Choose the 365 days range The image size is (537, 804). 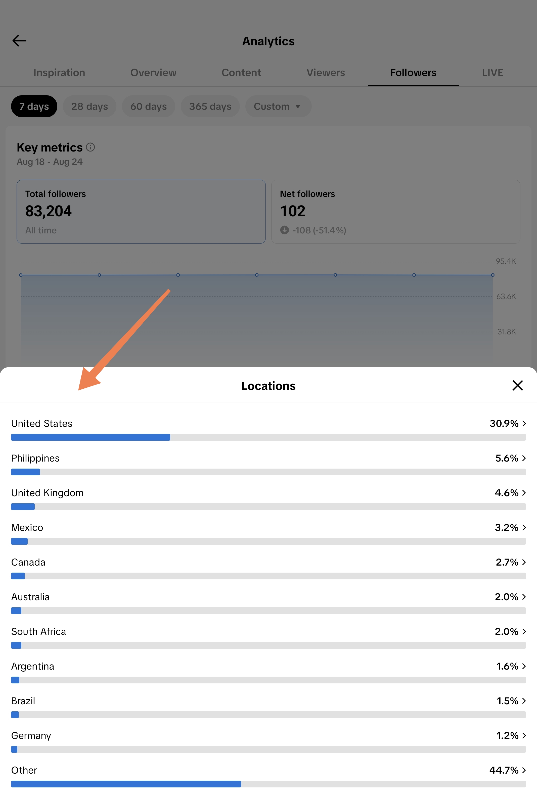coord(210,107)
